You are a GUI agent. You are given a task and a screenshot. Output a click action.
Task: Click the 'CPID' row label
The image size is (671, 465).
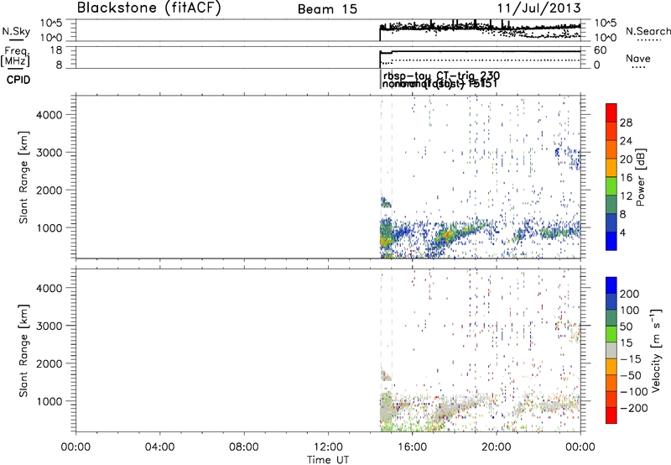tap(18, 80)
